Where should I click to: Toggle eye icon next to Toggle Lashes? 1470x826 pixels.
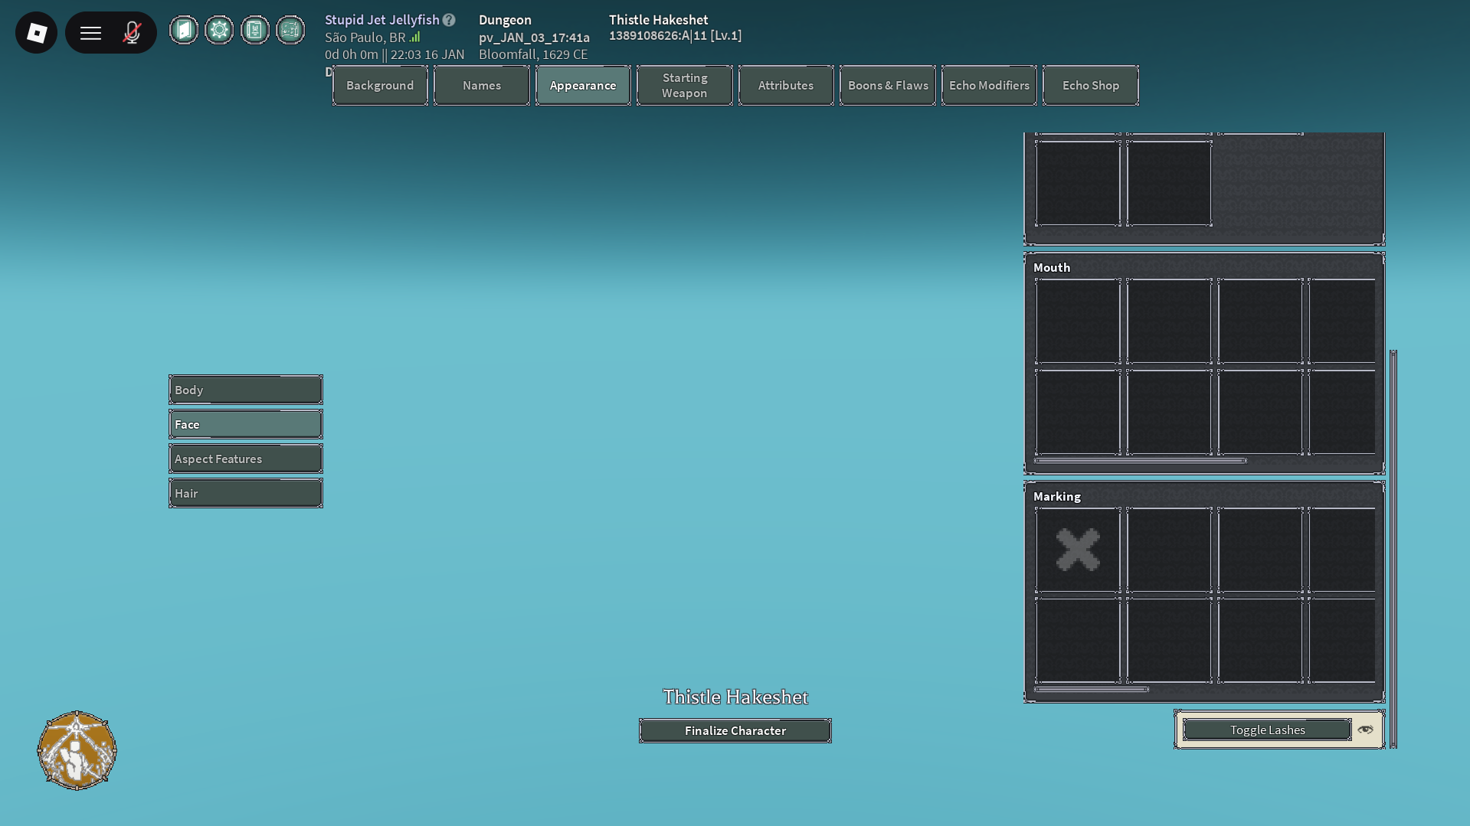(1365, 730)
